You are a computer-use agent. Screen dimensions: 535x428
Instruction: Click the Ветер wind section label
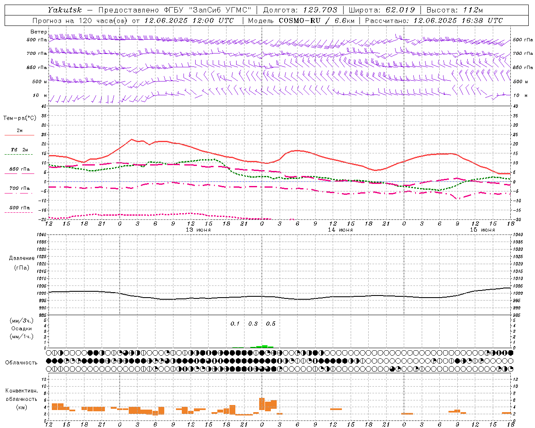point(38,32)
